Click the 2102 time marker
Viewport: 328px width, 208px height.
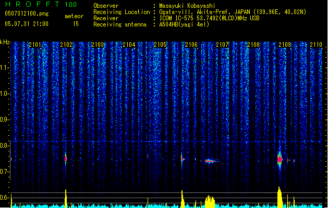(66, 45)
